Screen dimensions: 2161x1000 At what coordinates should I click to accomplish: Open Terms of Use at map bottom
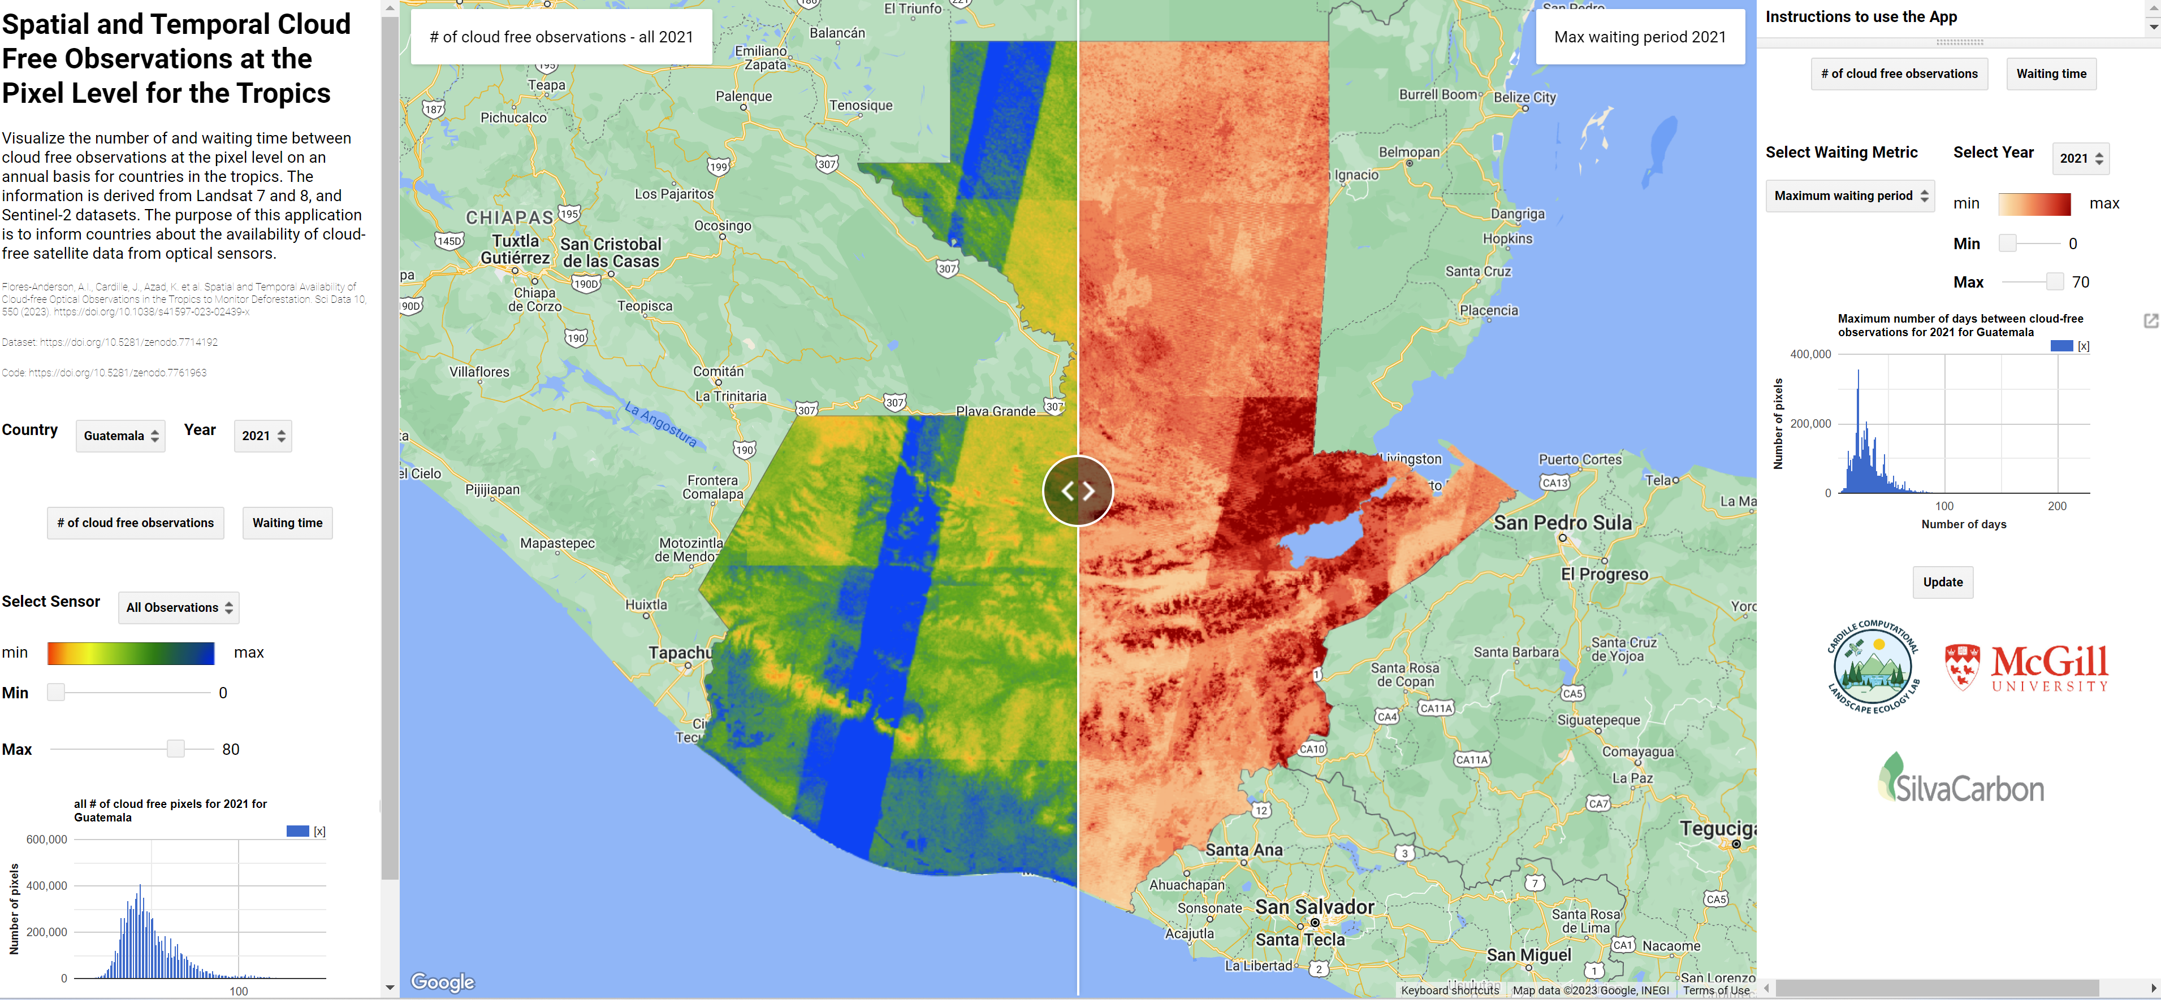click(x=1715, y=990)
